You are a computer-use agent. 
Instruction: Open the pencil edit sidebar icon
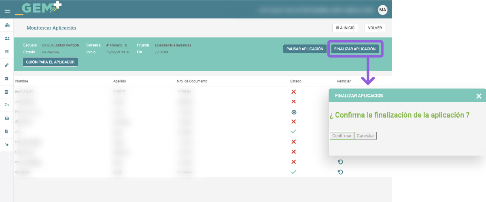[x=7, y=65]
